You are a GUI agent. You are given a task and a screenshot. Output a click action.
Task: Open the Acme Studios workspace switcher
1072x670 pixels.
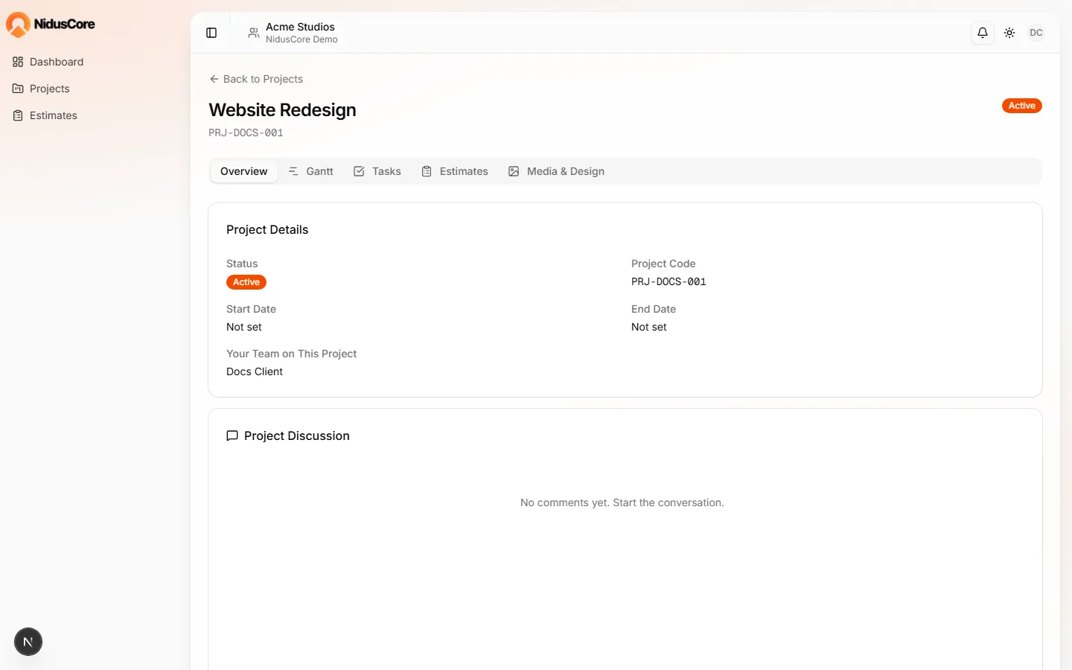[293, 33]
